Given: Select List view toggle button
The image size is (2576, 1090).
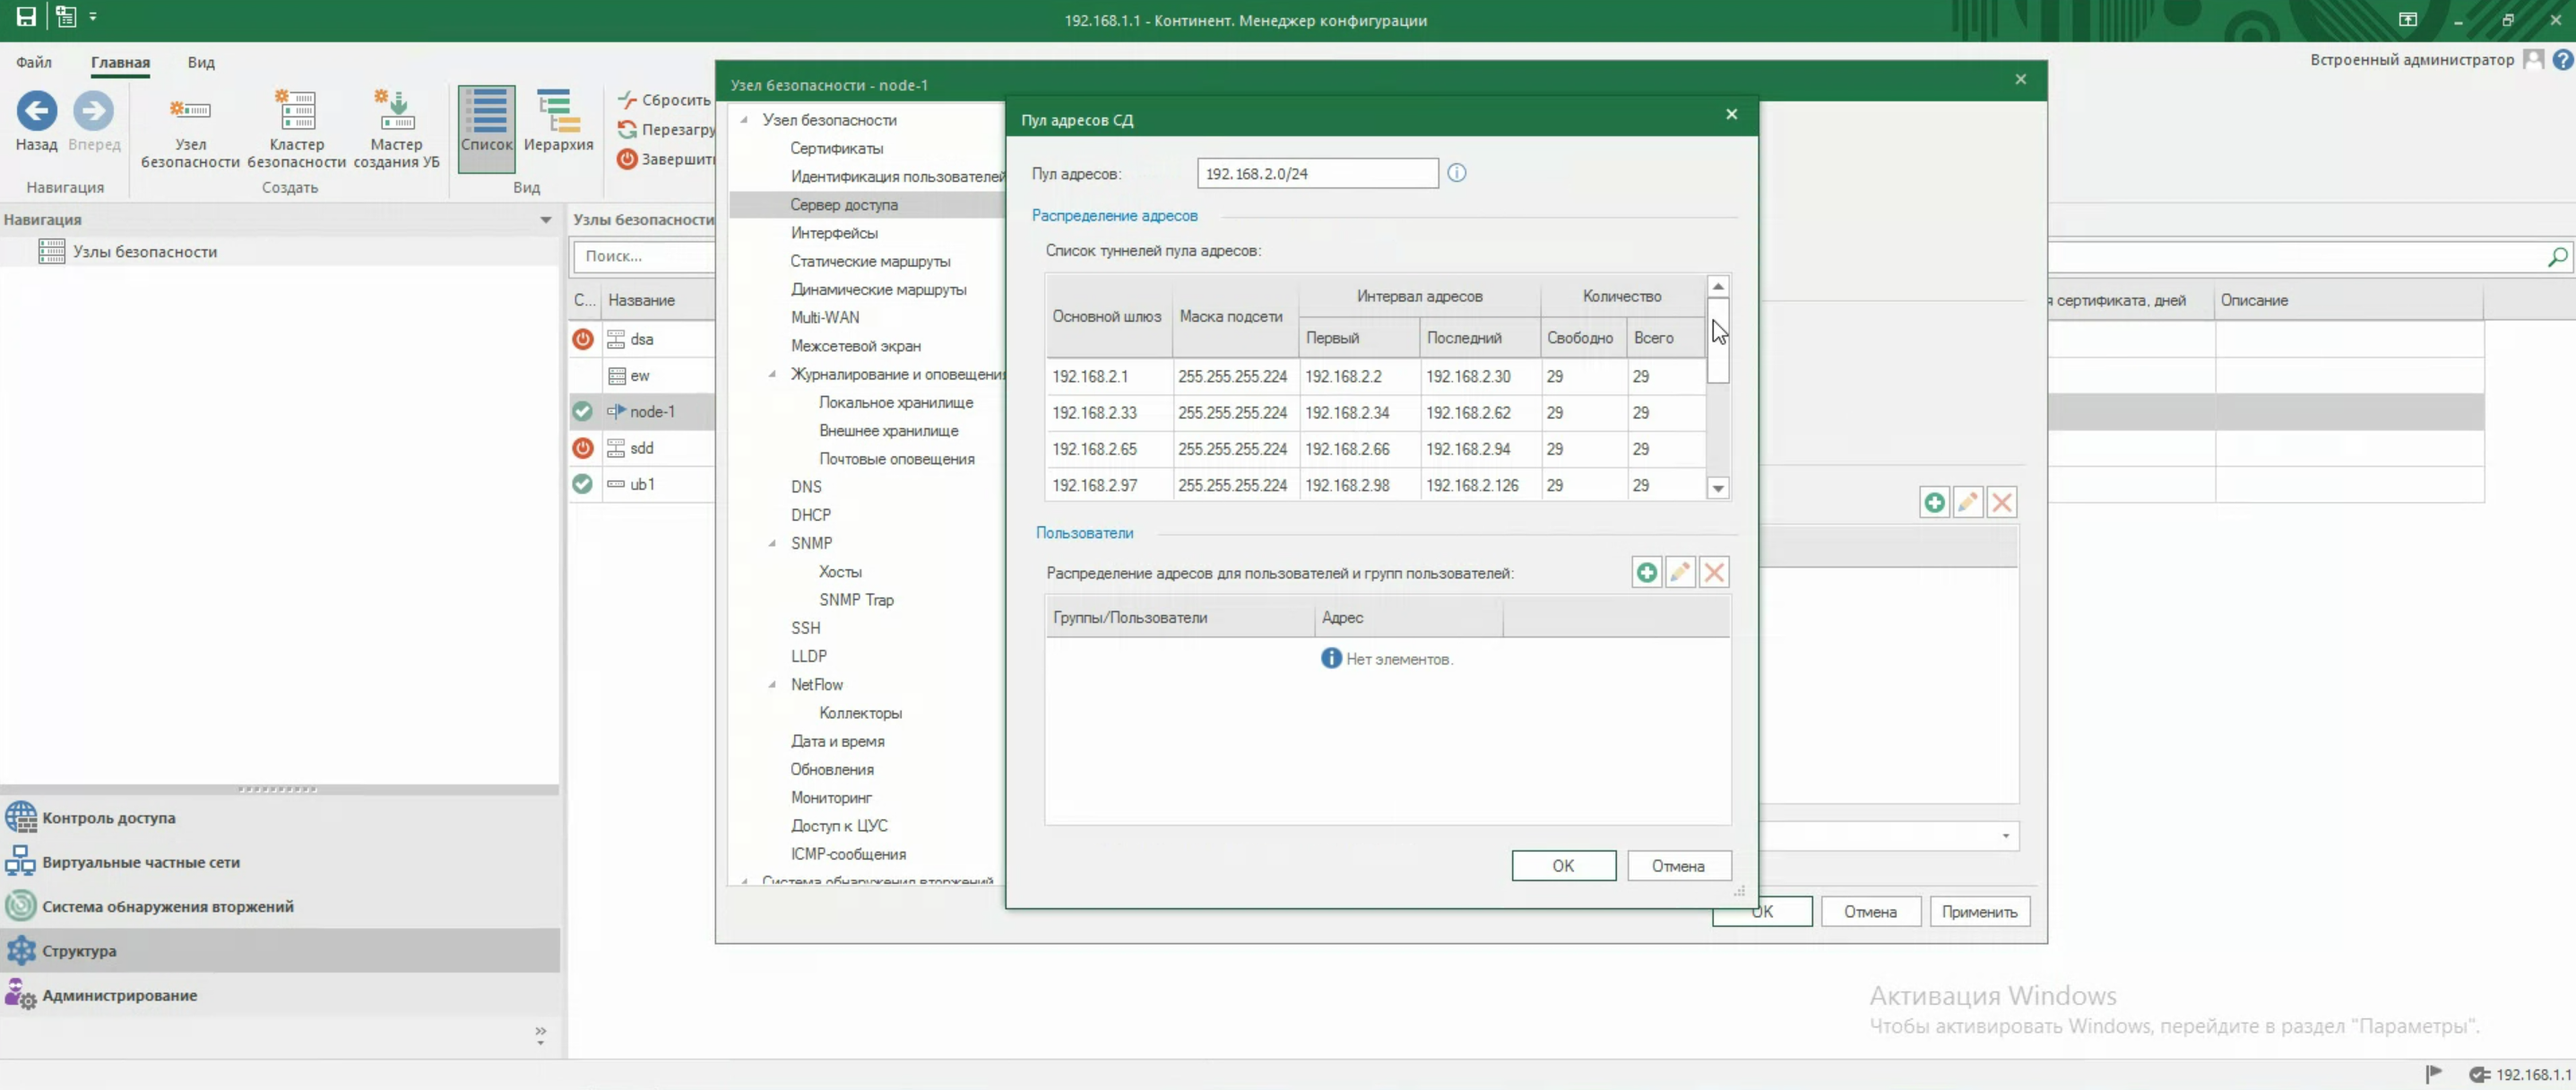Looking at the screenshot, I should (487, 112).
